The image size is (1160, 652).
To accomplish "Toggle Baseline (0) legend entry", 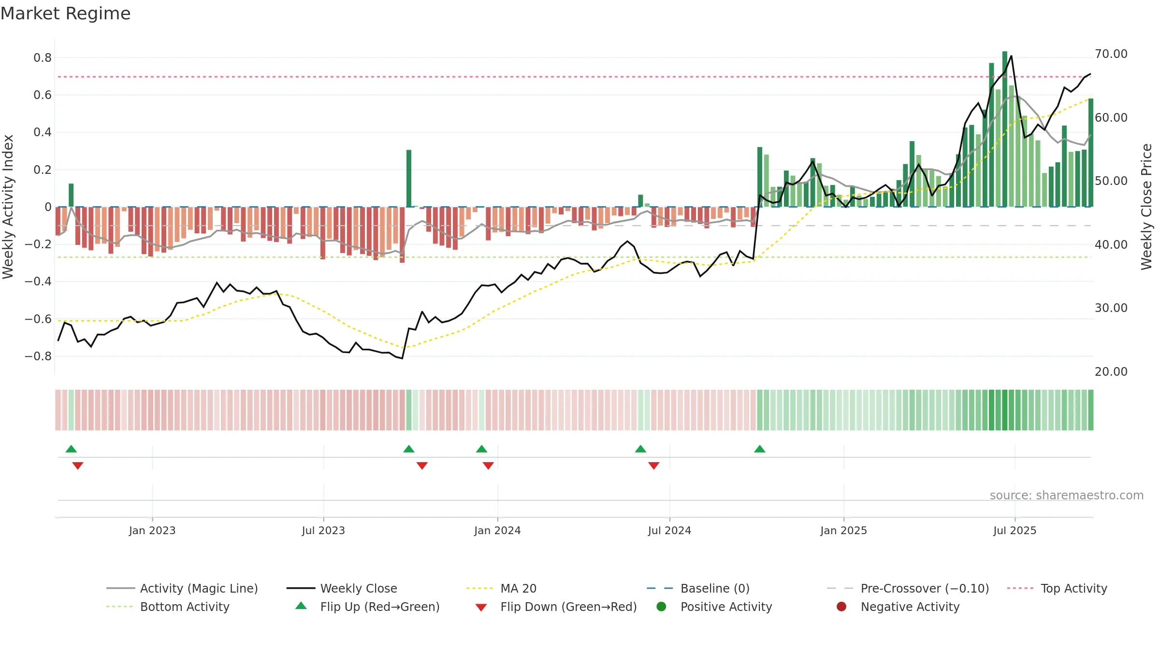I will 698,588.
